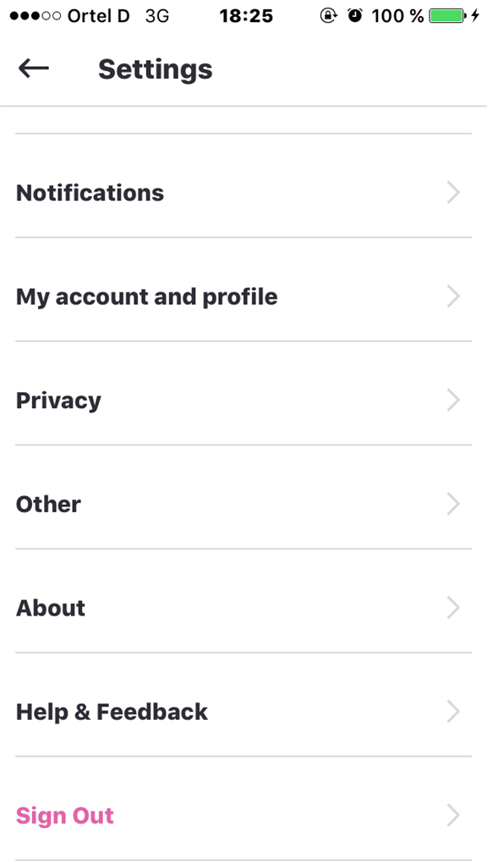Tap the Settings page title
487x867 pixels.
(156, 69)
